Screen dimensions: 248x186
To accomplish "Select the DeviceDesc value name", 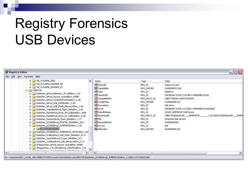I will 103,105.
